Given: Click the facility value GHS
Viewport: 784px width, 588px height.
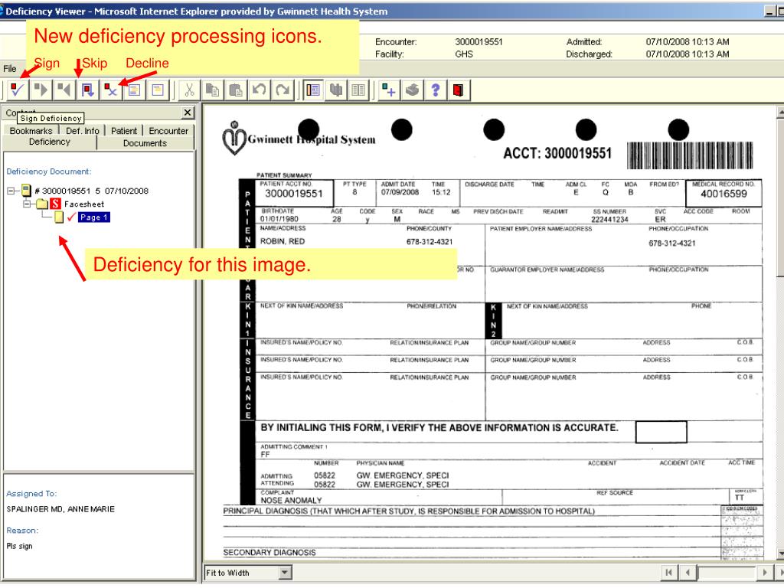Looking at the screenshot, I should coord(463,54).
